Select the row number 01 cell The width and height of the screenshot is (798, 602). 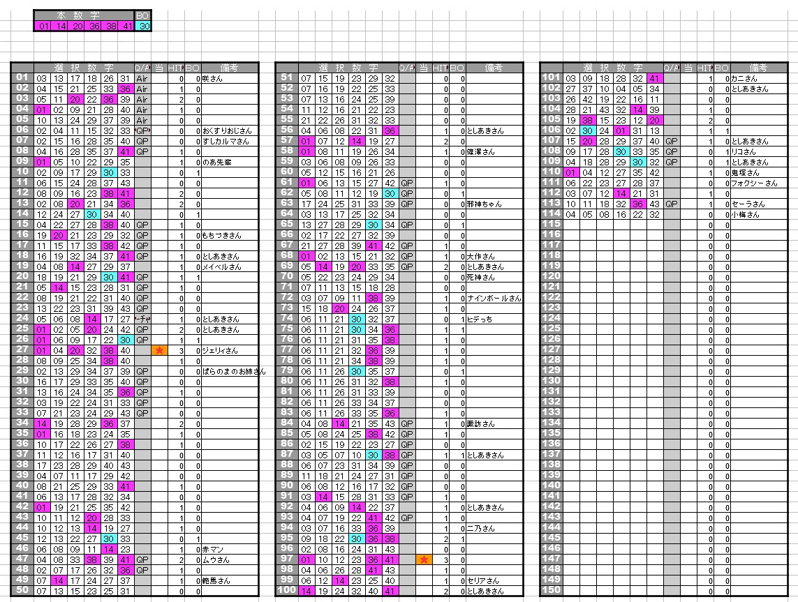click(22, 78)
